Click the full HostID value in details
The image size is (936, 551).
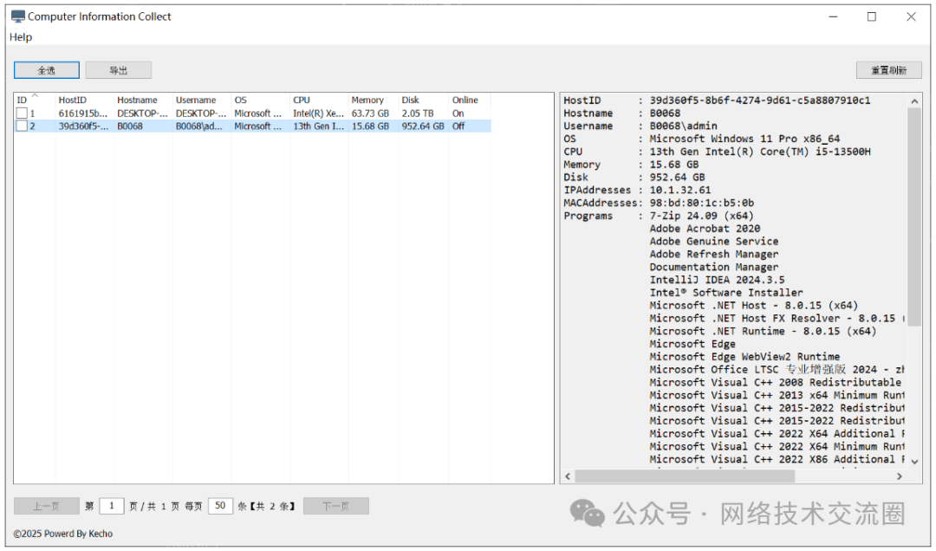pyautogui.click(x=760, y=100)
